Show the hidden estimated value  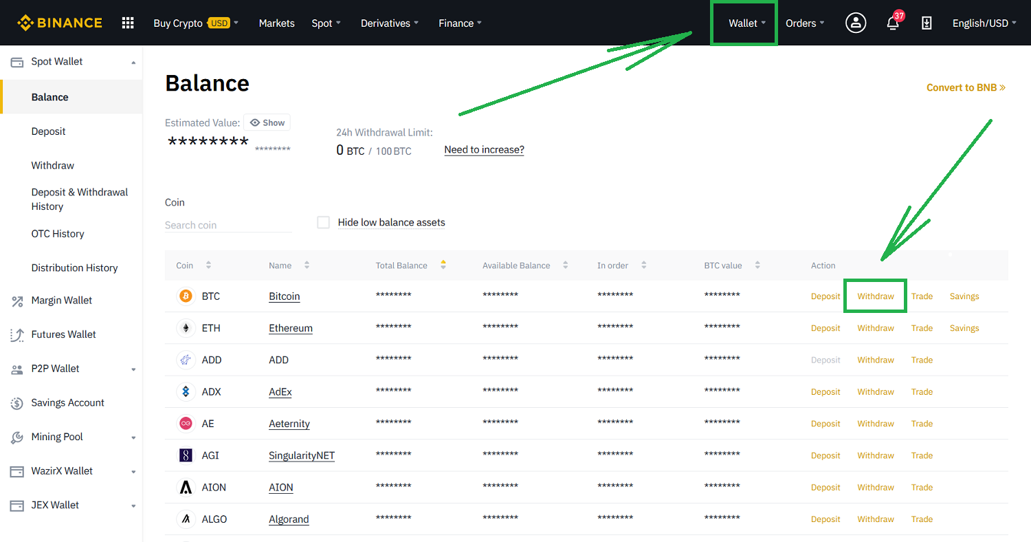pos(267,122)
